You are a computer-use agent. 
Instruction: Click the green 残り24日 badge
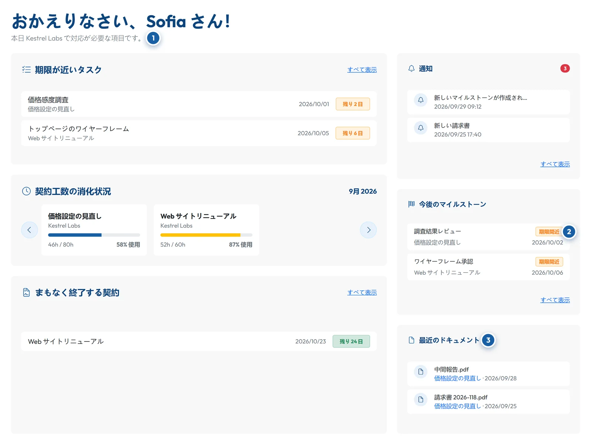351,341
